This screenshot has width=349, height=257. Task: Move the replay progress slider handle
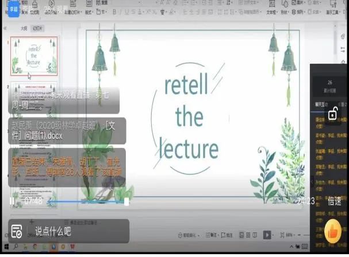pos(126,202)
